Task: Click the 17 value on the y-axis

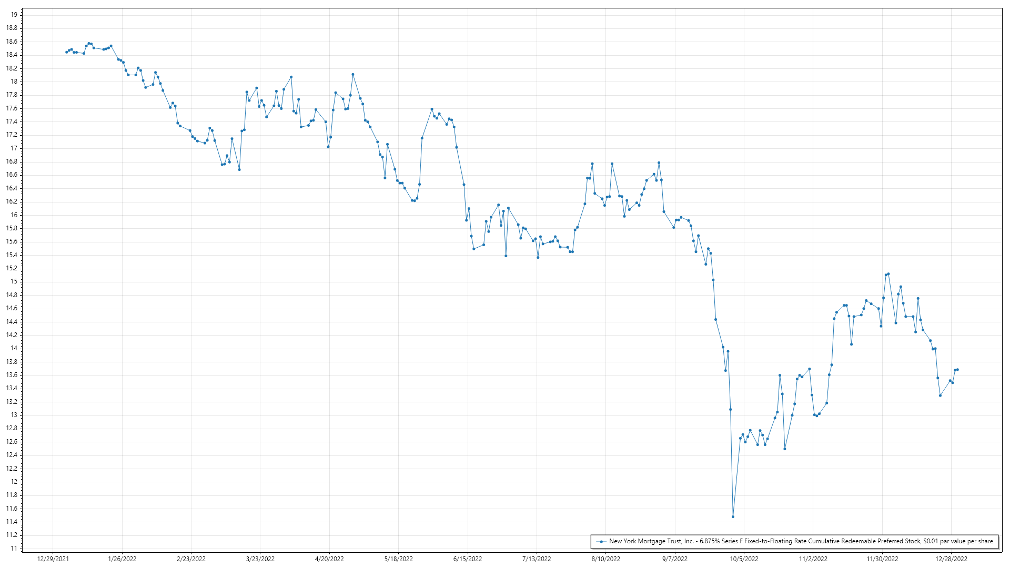Action: [14, 148]
